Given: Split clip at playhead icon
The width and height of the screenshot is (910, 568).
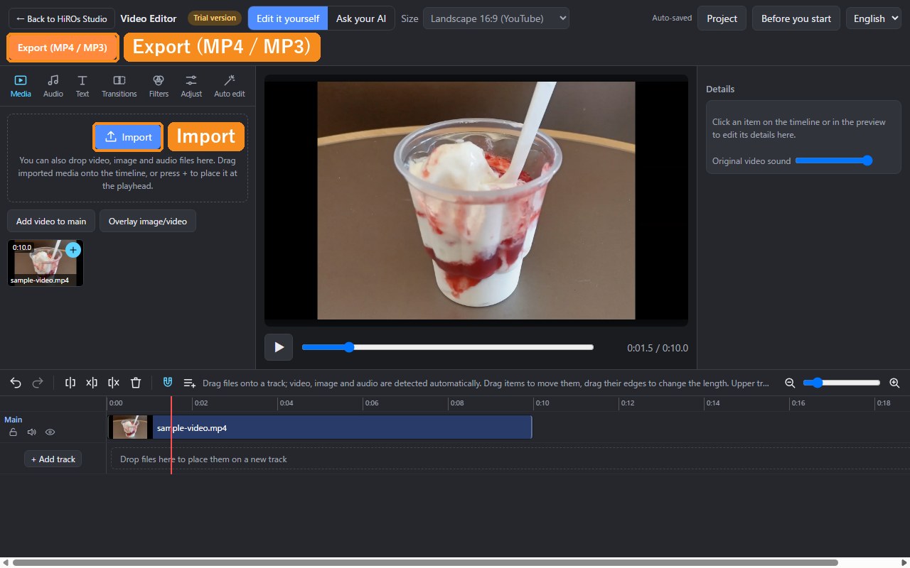Looking at the screenshot, I should [70, 383].
